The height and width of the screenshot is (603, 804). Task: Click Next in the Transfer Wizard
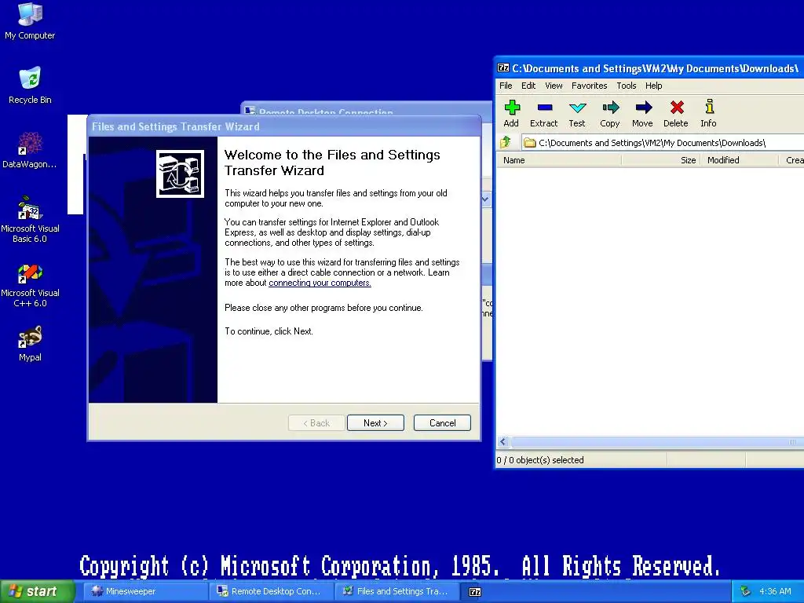[375, 423]
